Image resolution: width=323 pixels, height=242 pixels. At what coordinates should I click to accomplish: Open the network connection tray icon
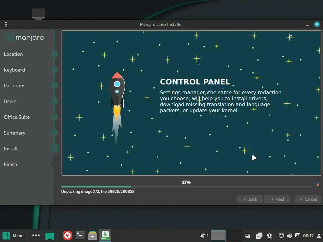281,236
